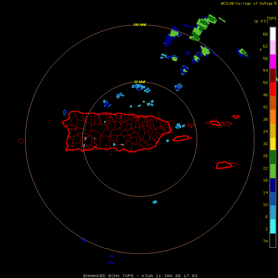
Task: Click the '26' legend value
Action: (x=265, y=156)
